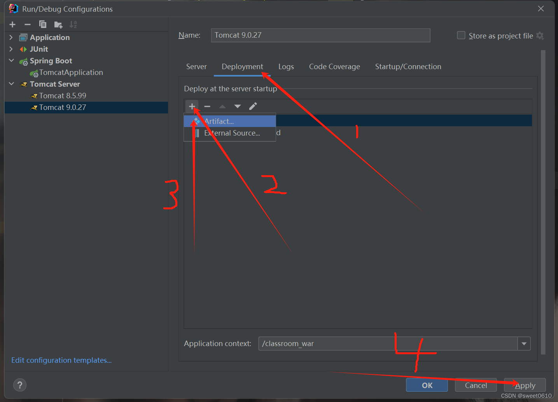Remove the selected configuration with the minus icon

pos(28,24)
